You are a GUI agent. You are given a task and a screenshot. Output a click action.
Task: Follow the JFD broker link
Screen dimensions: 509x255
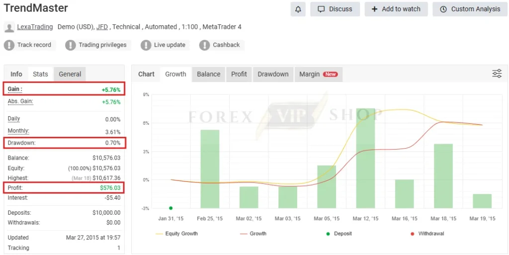102,27
